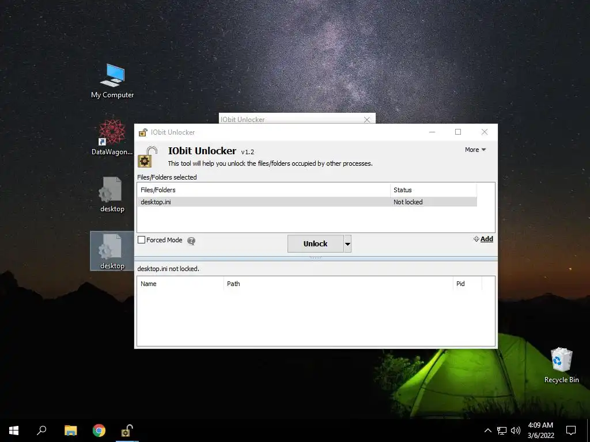Image resolution: width=590 pixels, height=442 pixels.
Task: Open the Recycle Bin icon
Action: click(x=561, y=365)
